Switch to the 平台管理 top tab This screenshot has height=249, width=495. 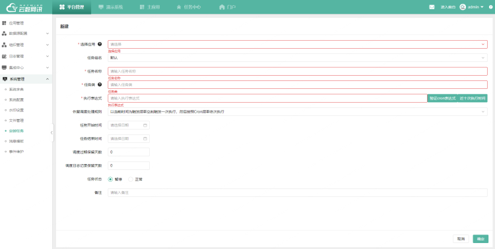pyautogui.click(x=72, y=7)
